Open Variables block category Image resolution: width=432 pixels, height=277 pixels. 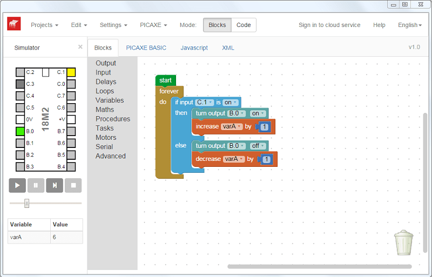click(x=110, y=100)
